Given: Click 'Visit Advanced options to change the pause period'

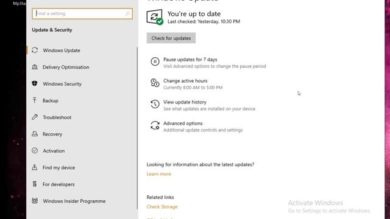Looking at the screenshot, I should (214, 66).
